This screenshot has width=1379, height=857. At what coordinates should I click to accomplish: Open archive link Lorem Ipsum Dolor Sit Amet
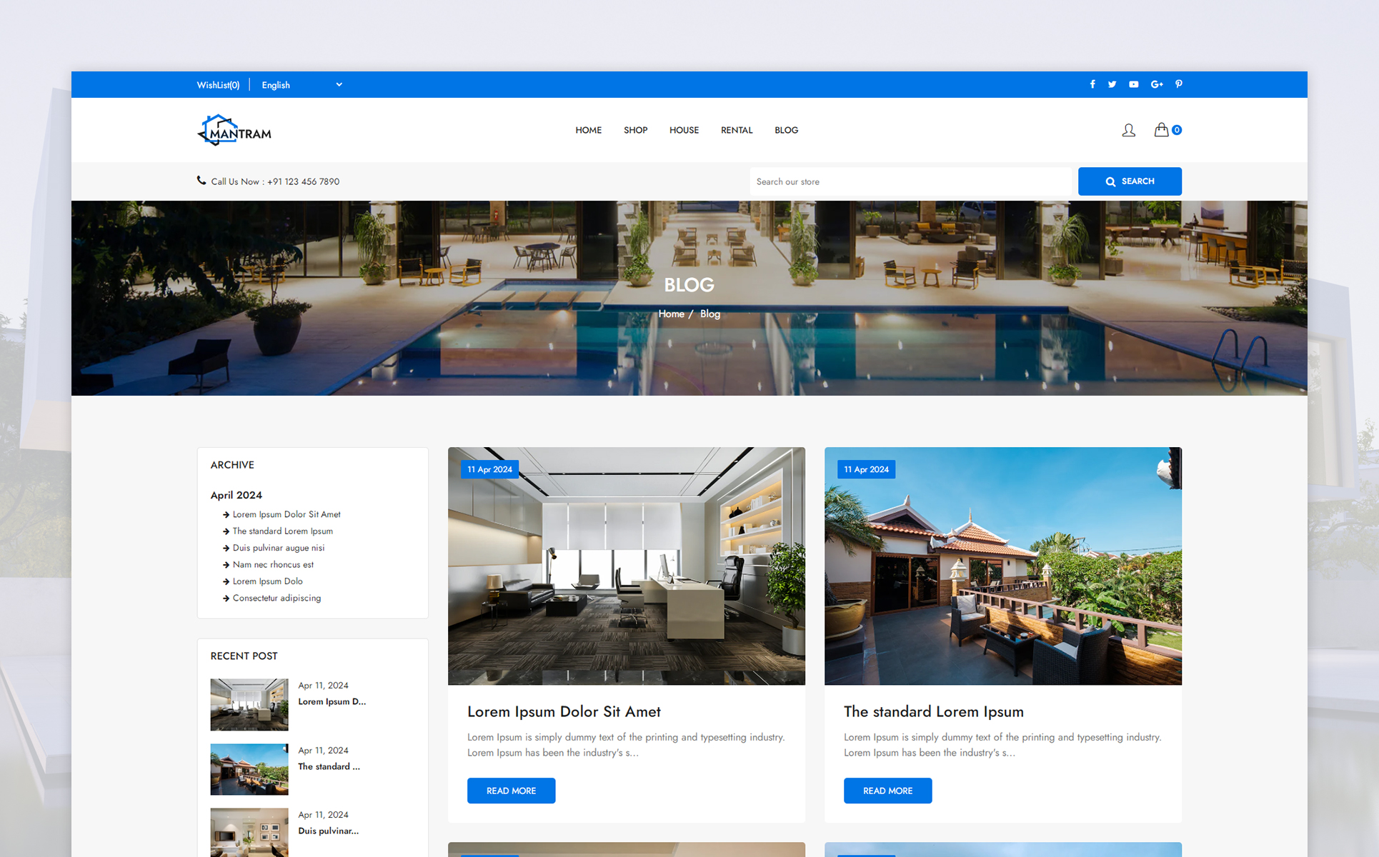click(x=287, y=514)
